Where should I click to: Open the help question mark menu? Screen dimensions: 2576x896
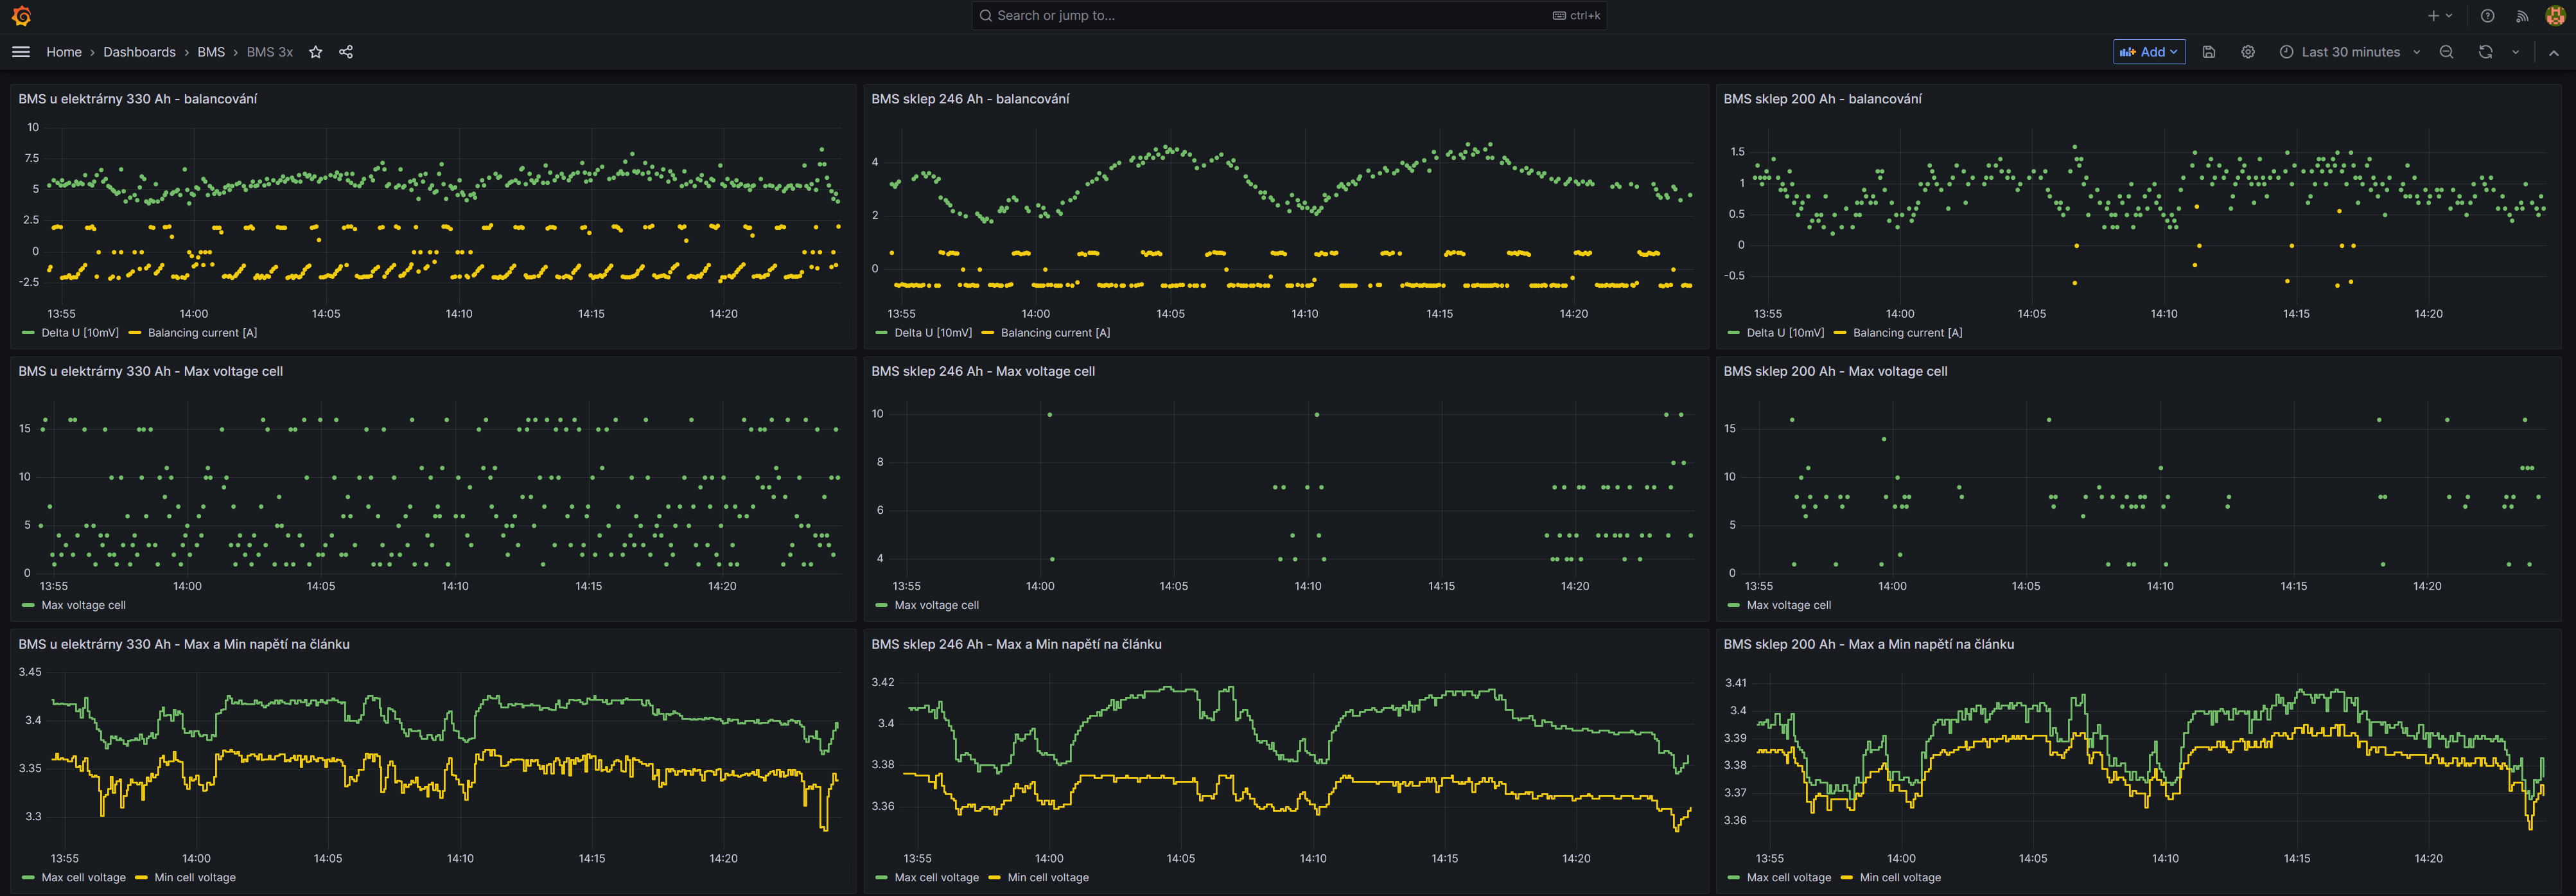(x=2487, y=16)
